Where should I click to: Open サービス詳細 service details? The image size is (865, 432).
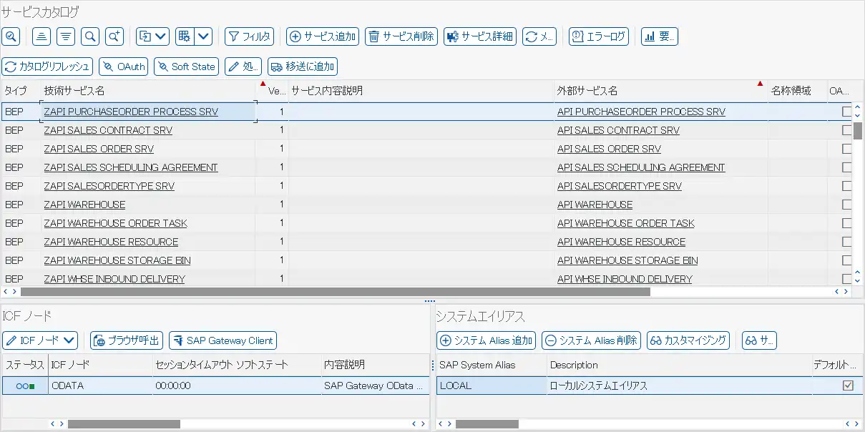point(479,36)
